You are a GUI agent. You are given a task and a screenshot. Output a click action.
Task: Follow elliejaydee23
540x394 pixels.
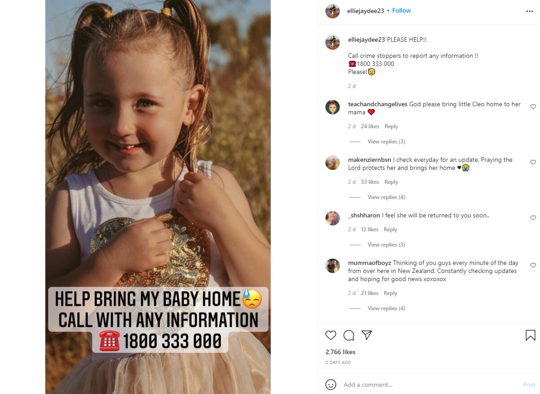[401, 11]
